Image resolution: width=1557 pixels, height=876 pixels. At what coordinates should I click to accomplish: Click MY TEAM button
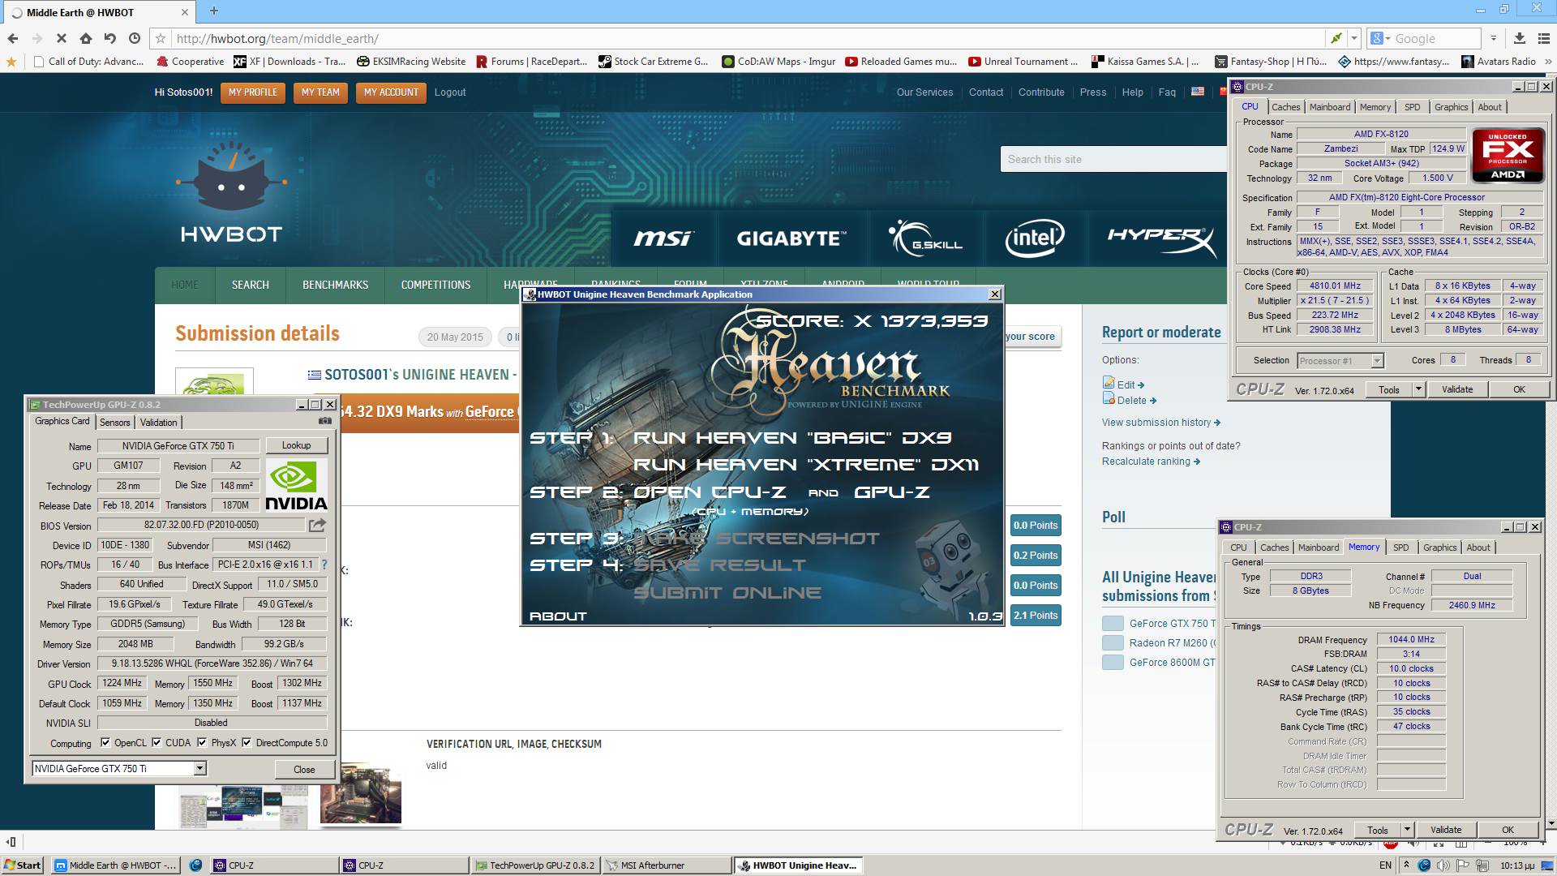[x=320, y=92]
